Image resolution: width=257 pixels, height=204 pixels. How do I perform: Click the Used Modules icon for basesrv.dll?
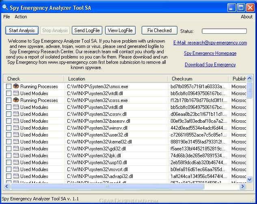coord(16,121)
